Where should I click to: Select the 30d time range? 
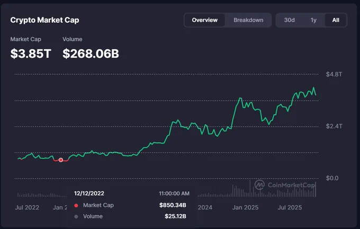coord(289,20)
